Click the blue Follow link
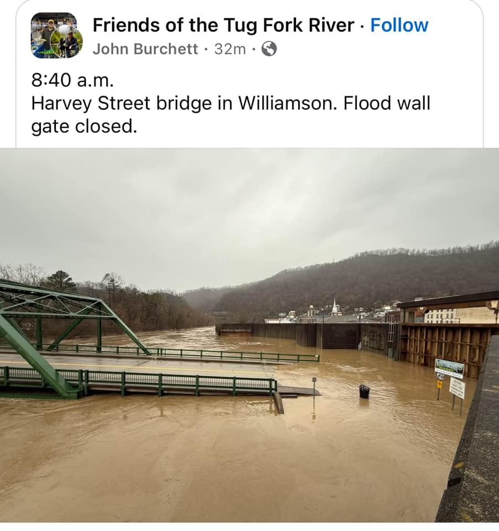499x531 pixels. click(x=399, y=25)
